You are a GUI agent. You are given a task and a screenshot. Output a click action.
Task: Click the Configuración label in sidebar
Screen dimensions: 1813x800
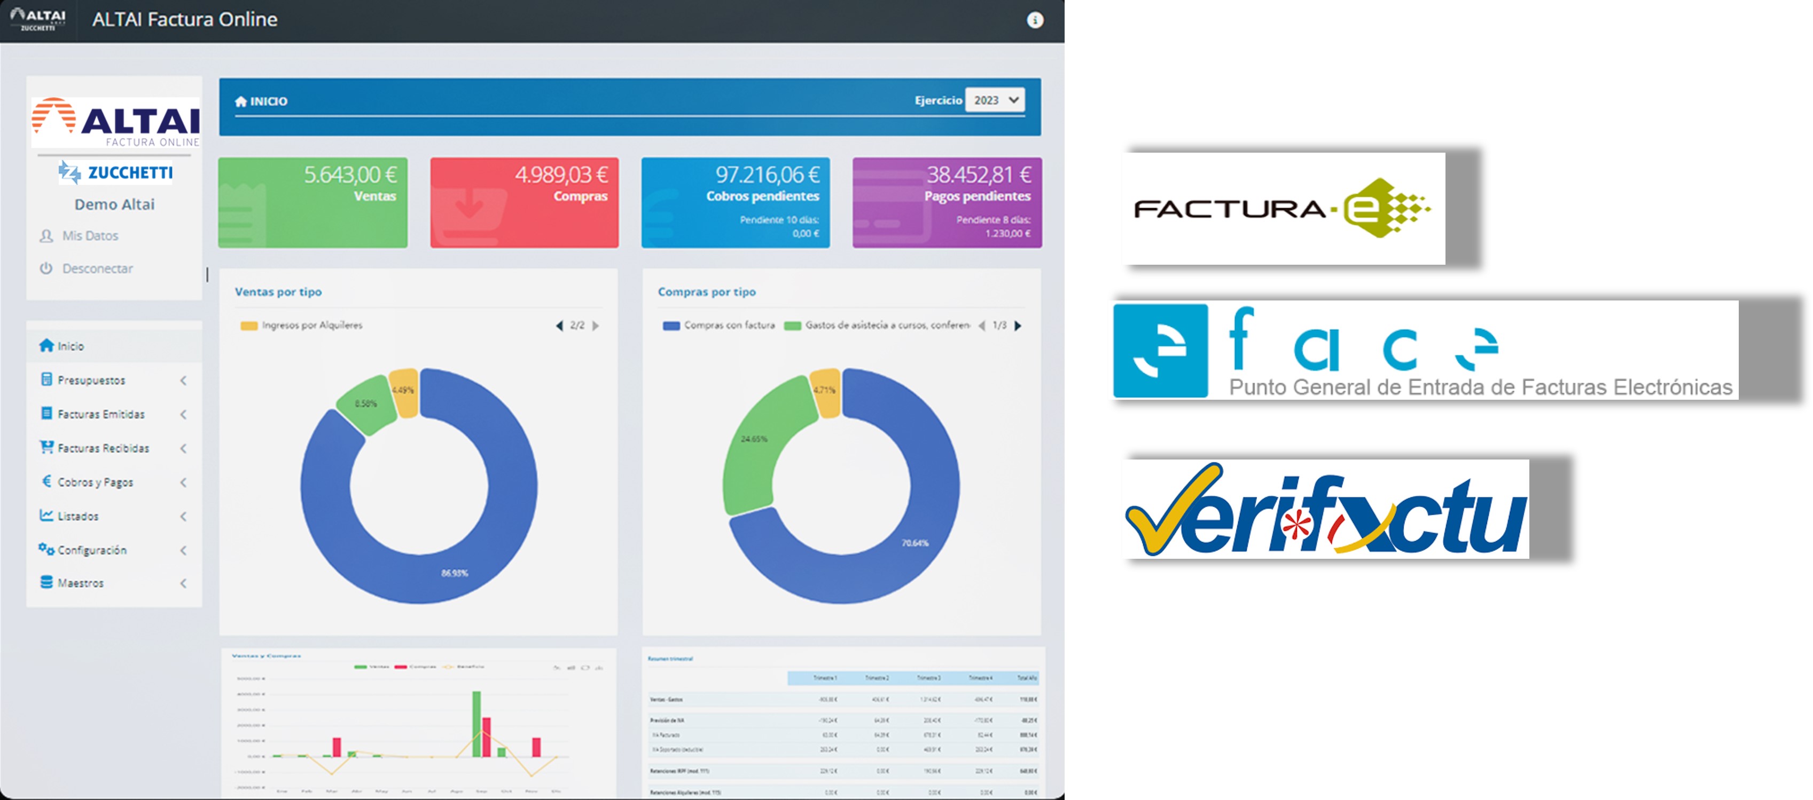pyautogui.click(x=92, y=550)
